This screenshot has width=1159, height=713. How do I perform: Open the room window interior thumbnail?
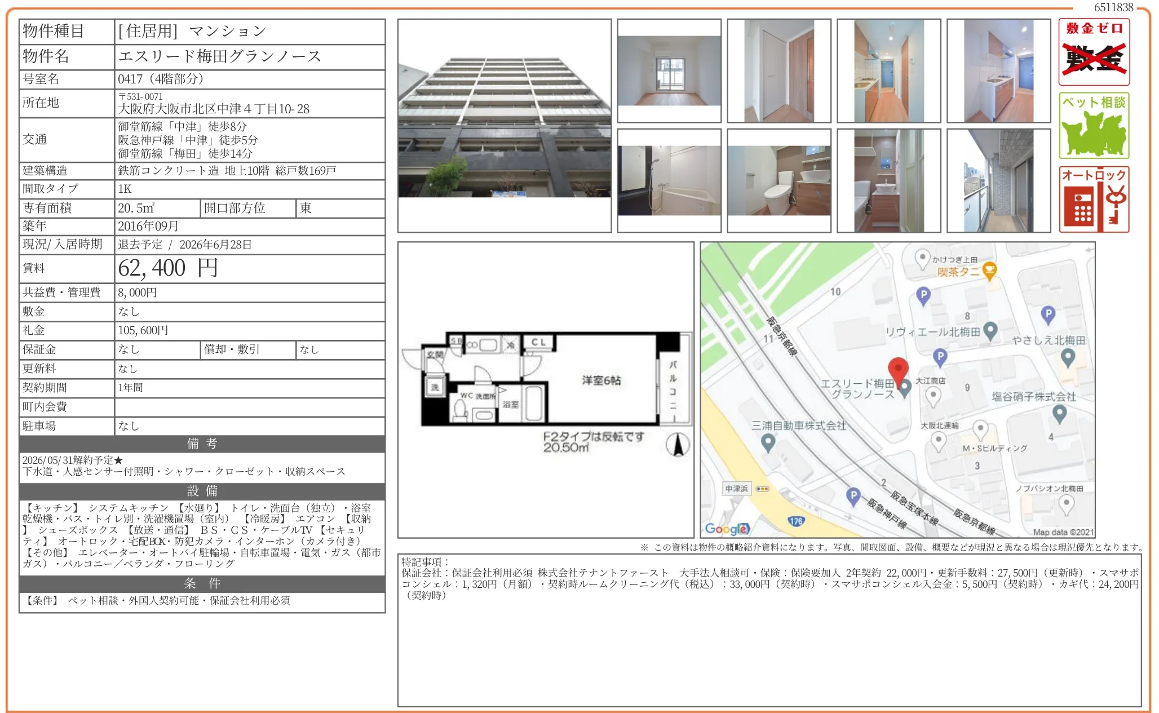coord(669,71)
